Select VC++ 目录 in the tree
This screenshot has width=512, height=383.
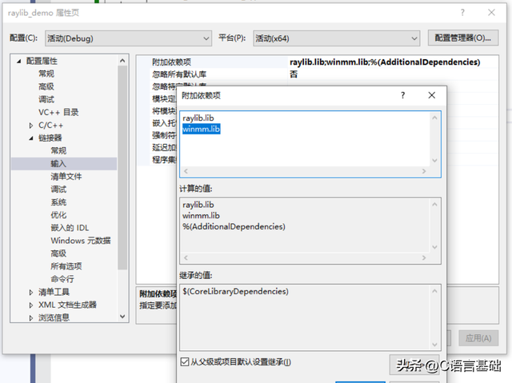point(58,112)
